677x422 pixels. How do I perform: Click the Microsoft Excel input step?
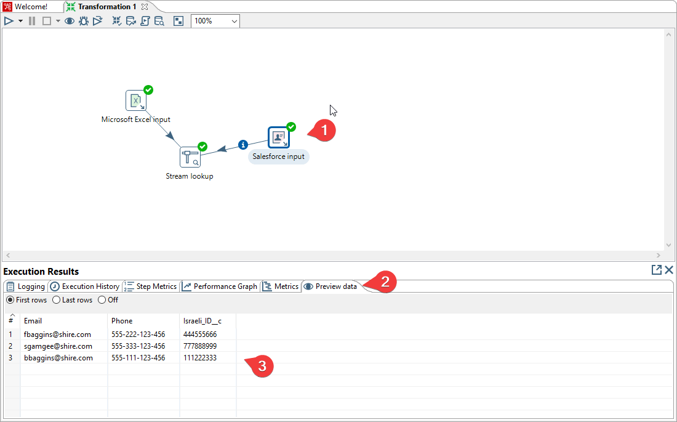pyautogui.click(x=136, y=100)
